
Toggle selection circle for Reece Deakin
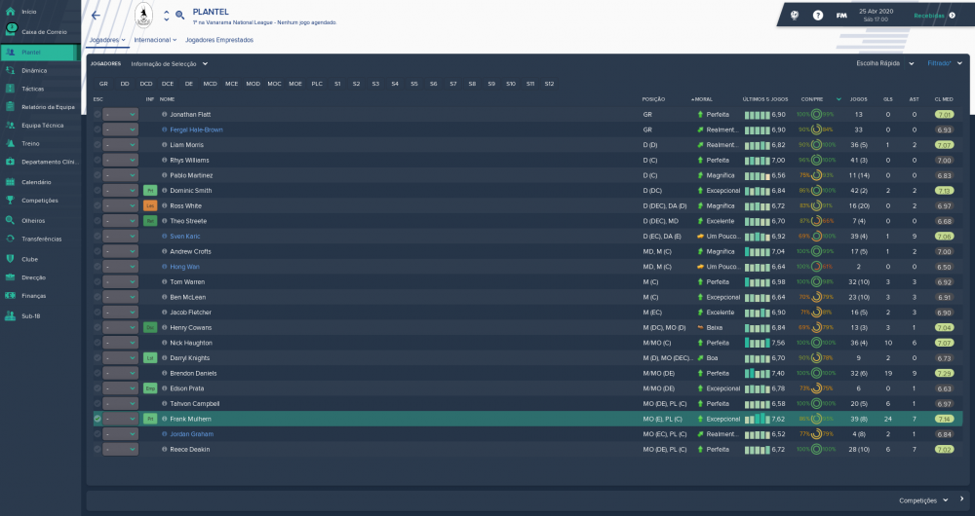pos(97,449)
